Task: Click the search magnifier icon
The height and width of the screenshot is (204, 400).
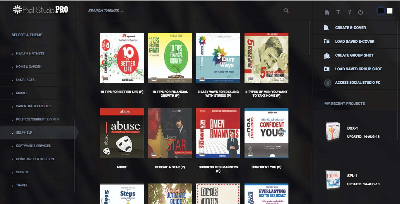Action: [286, 11]
